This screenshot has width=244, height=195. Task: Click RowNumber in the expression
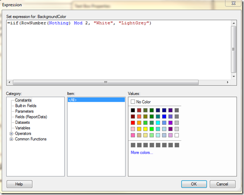point(34,23)
